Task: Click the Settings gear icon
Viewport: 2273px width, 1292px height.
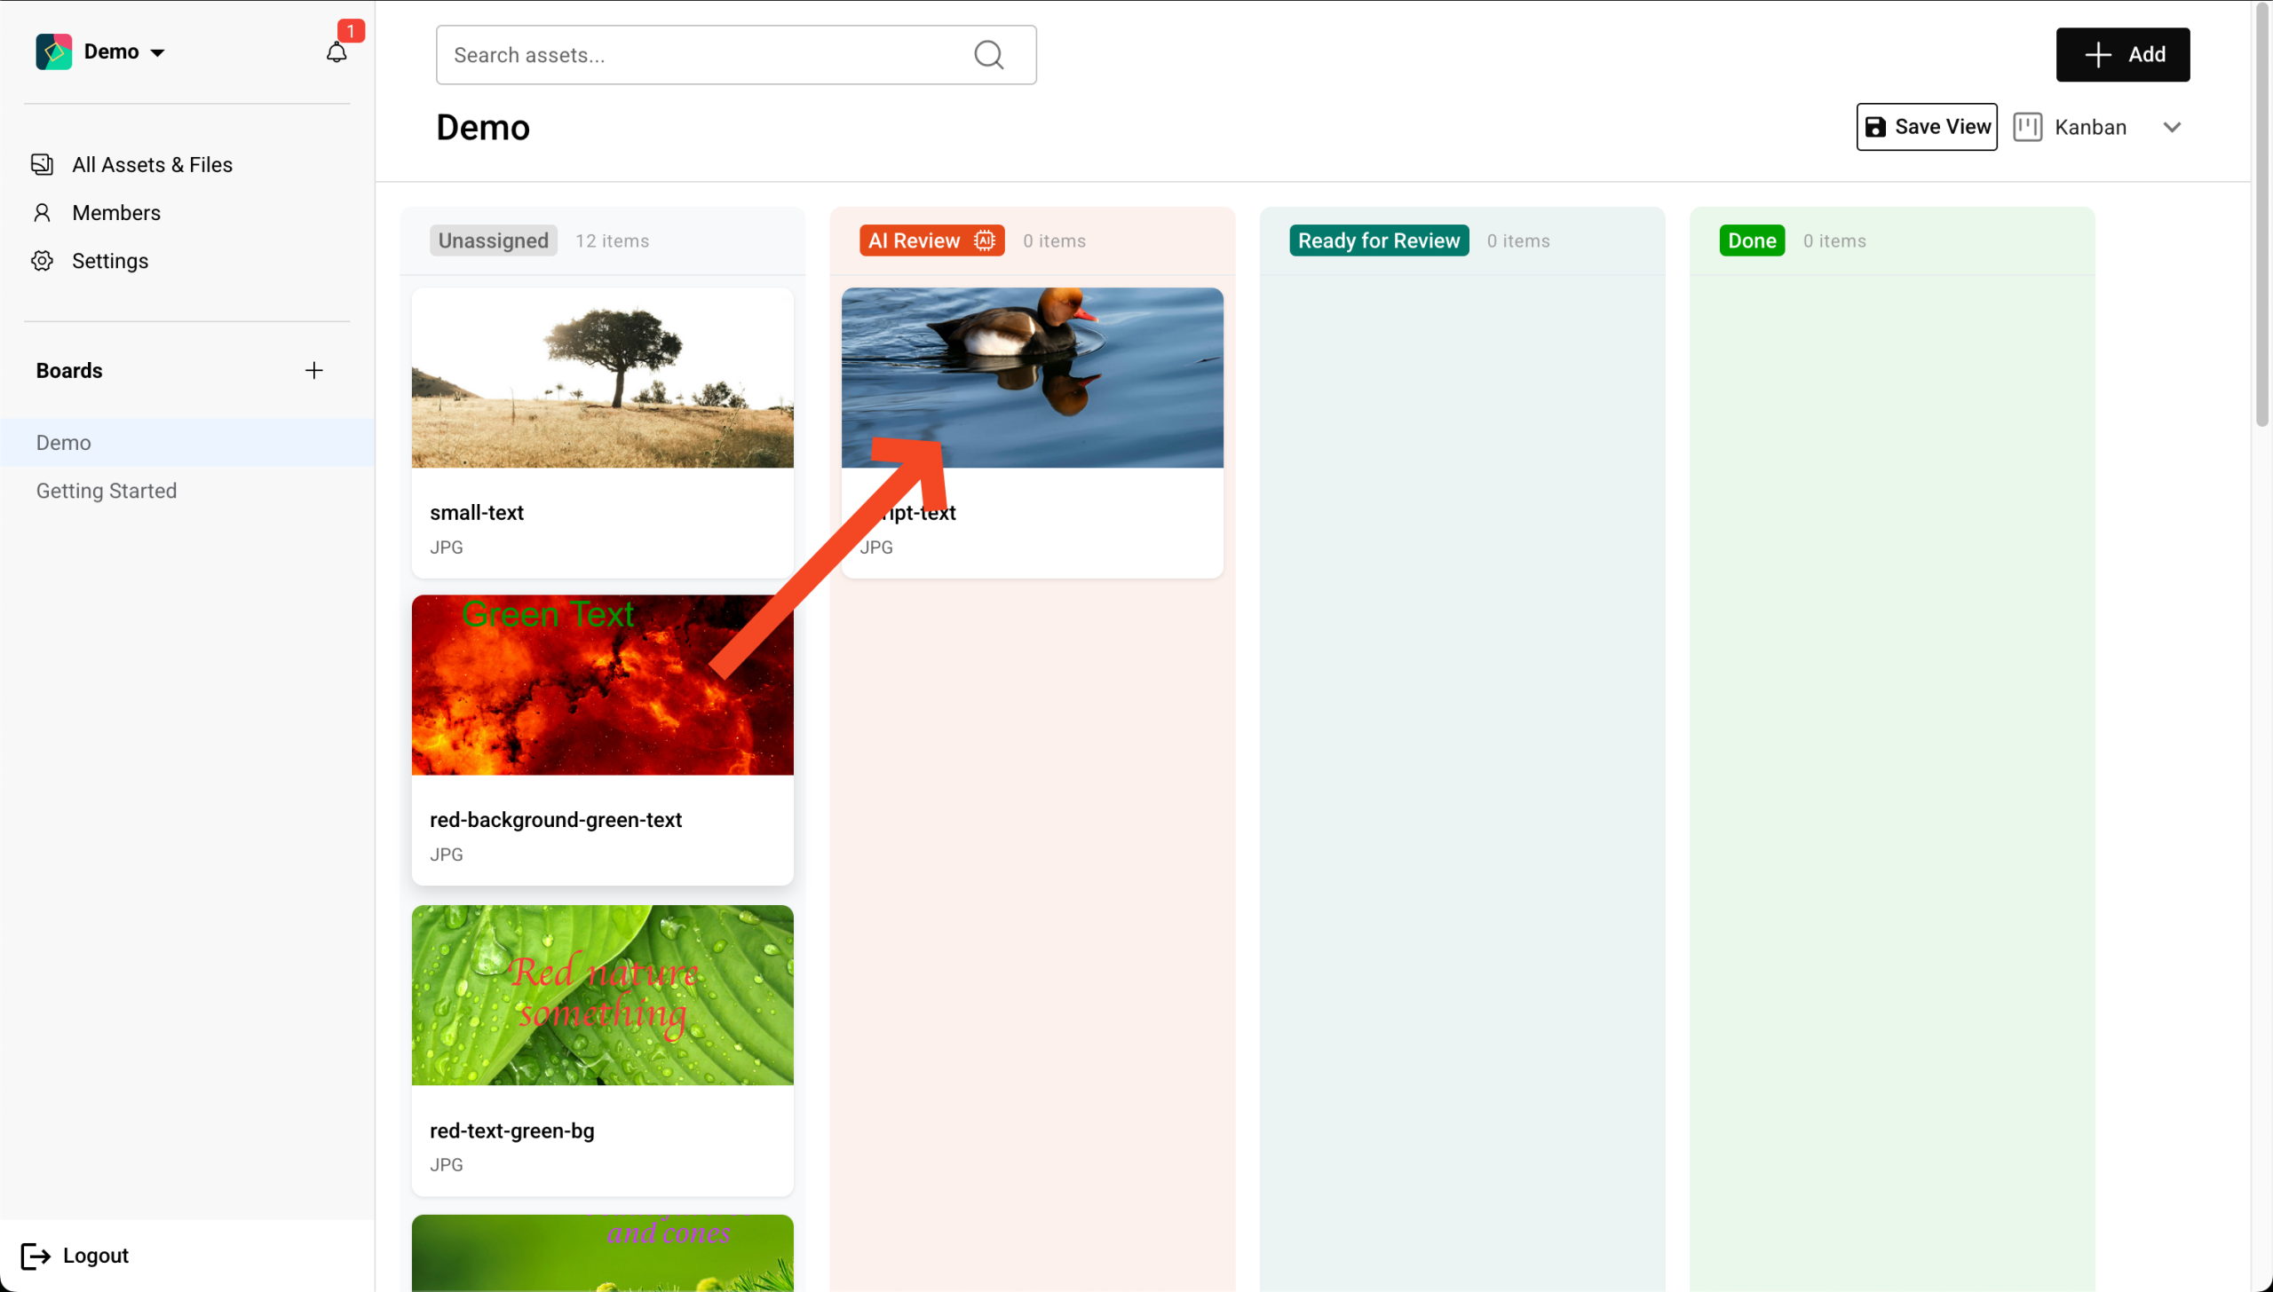Action: point(42,261)
